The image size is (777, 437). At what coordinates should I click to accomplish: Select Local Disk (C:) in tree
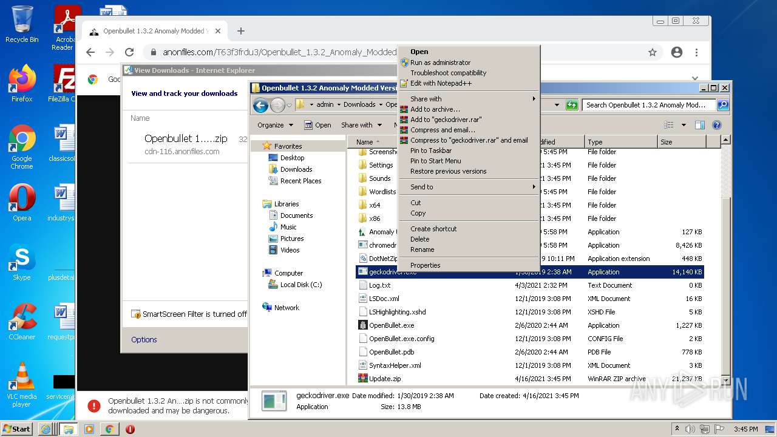[x=301, y=285]
